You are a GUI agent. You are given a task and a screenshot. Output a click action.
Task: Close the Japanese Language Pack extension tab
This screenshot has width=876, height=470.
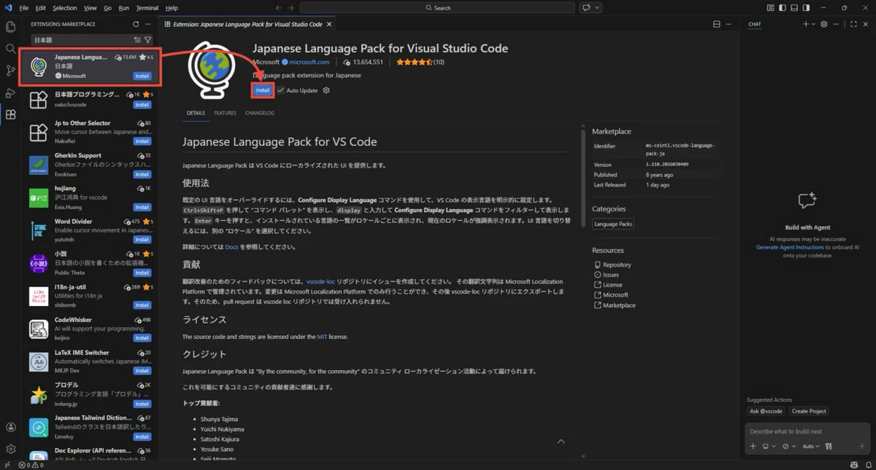point(329,24)
